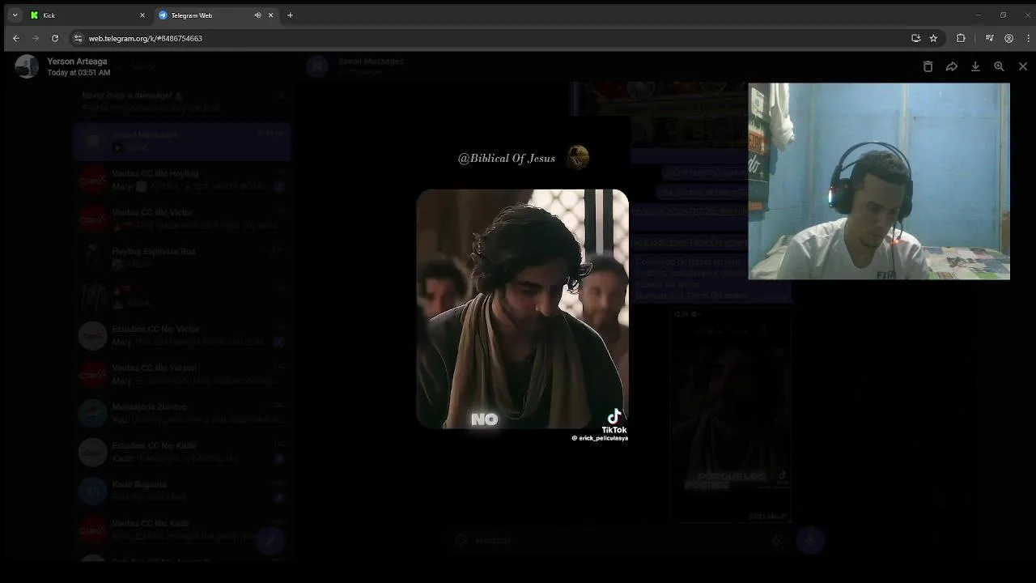Viewport: 1036px width, 583px height.
Task: Click the microphone voice message button
Action: (810, 540)
